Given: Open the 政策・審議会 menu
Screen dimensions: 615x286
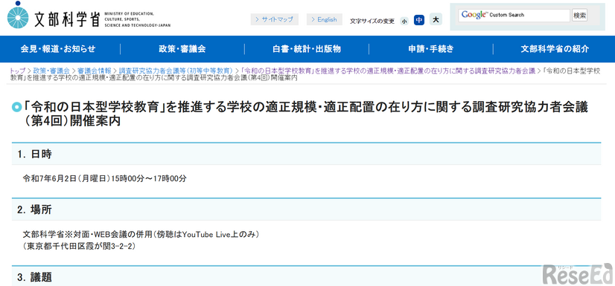Looking at the screenshot, I should coord(182,49).
